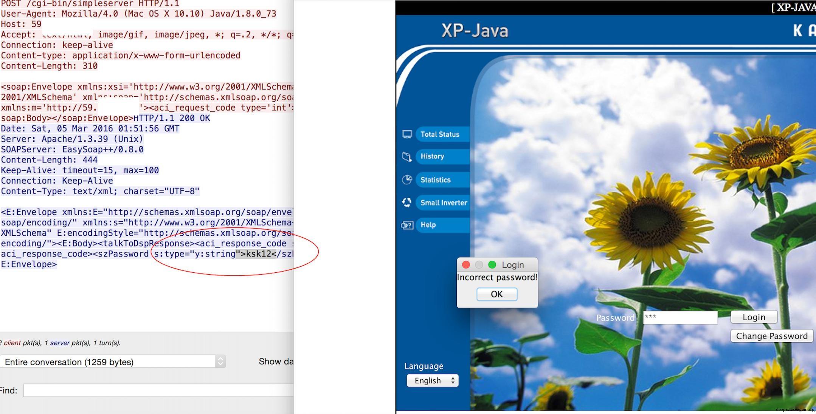Click the Total Status monitor icon

pos(407,134)
